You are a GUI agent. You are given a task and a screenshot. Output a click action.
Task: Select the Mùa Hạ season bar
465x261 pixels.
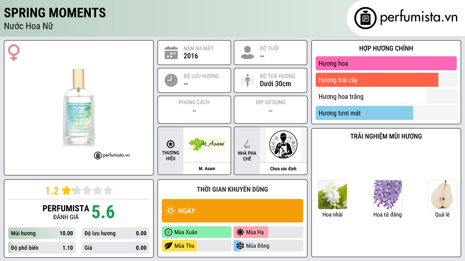[268, 232]
